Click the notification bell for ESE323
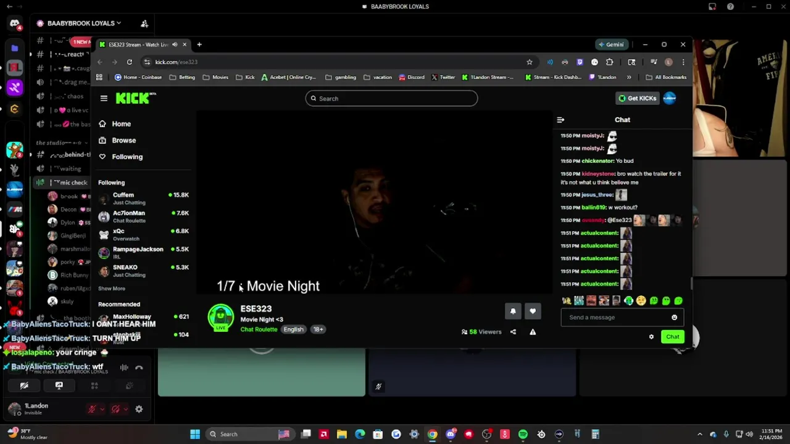This screenshot has height=444, width=790. click(513, 311)
